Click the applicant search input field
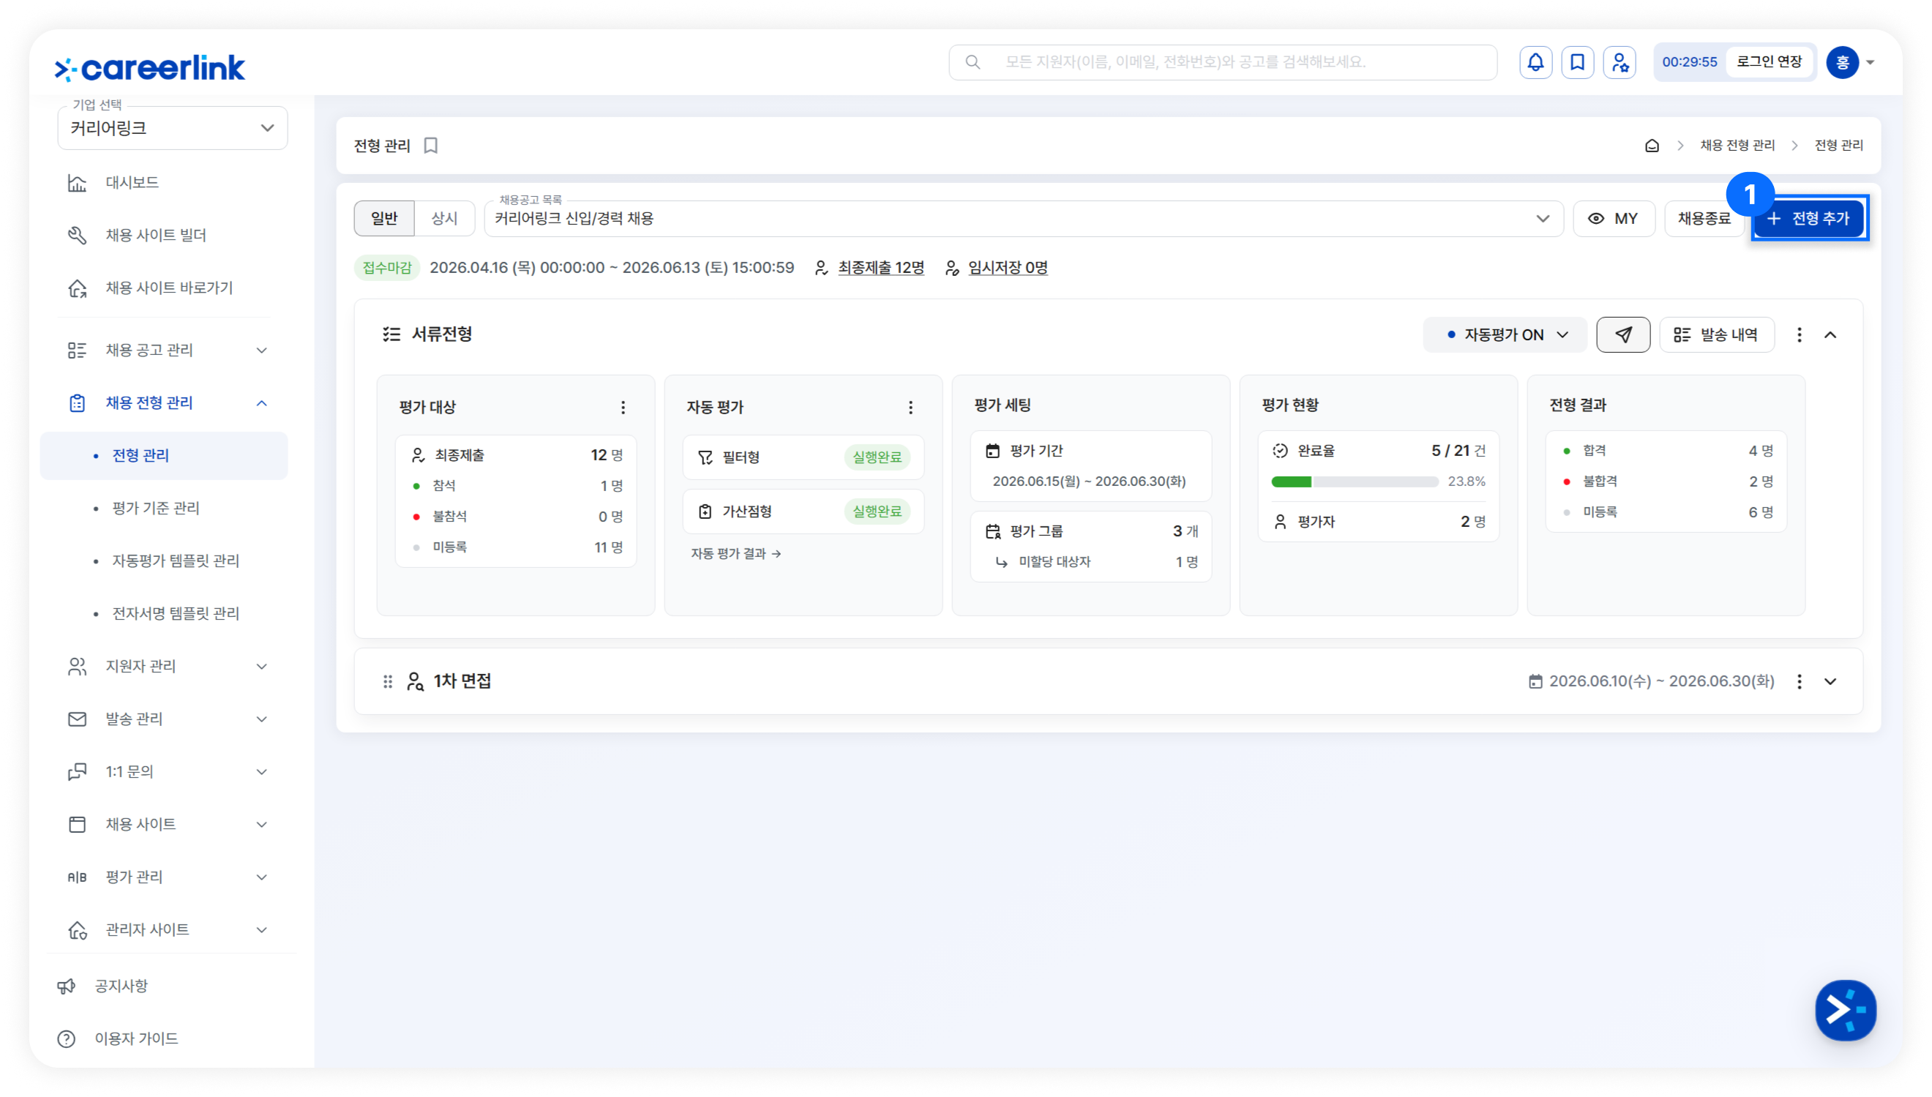This screenshot has width=1932, height=1097. click(1222, 61)
